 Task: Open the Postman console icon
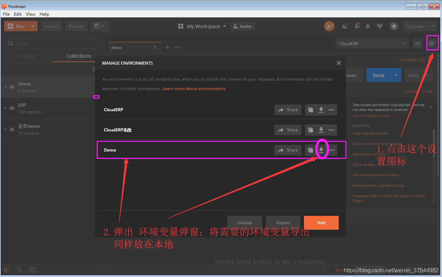[32, 270]
